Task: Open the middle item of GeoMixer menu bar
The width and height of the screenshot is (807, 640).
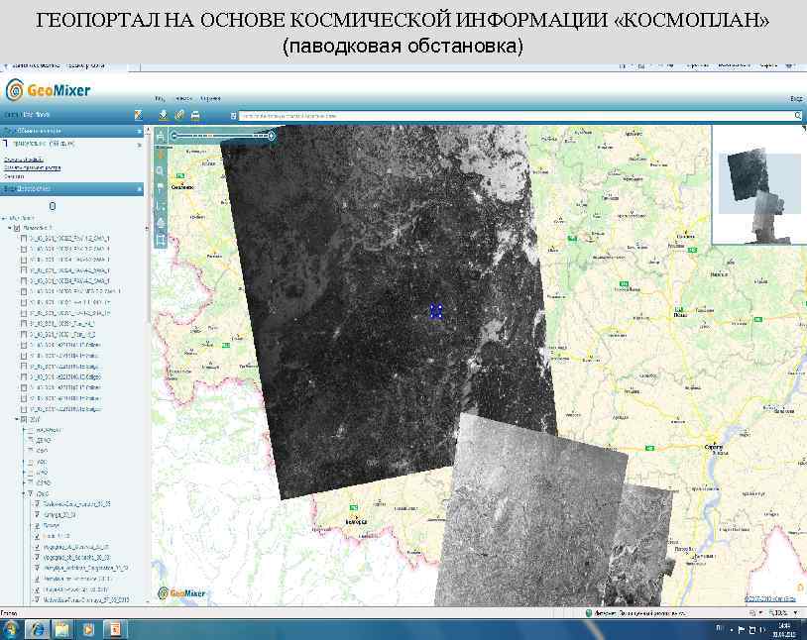Action: pos(183,99)
